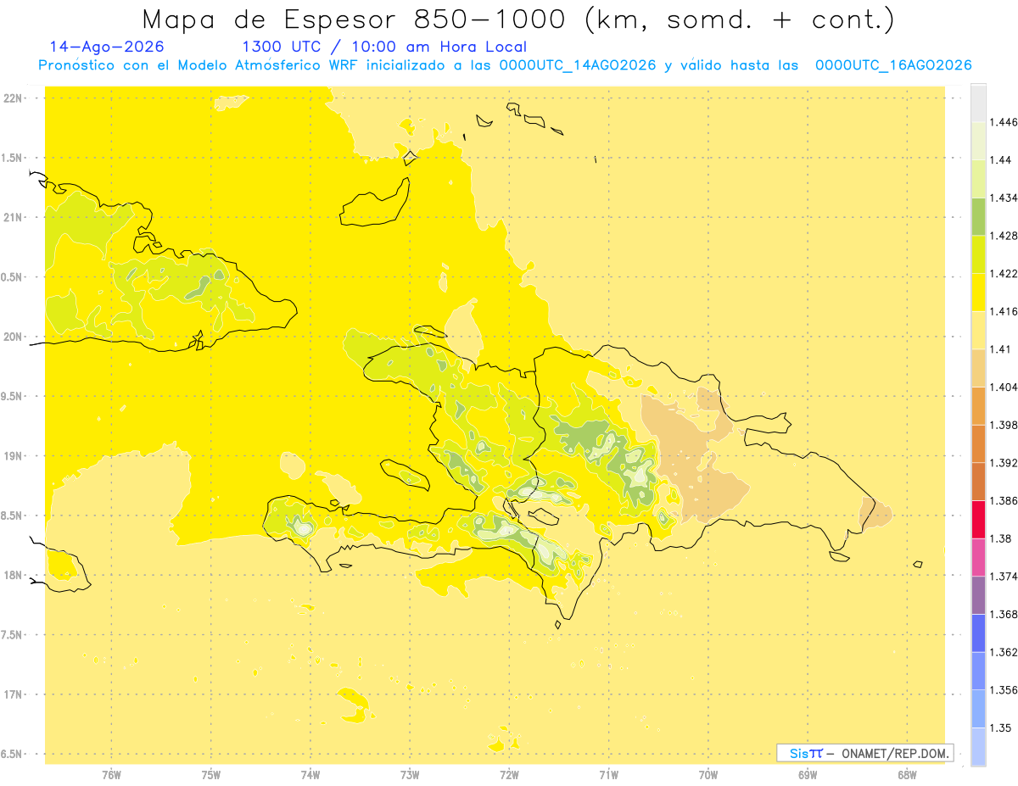Select the legend value '1.416'
The width and height of the screenshot is (1018, 786).
(x=1004, y=311)
